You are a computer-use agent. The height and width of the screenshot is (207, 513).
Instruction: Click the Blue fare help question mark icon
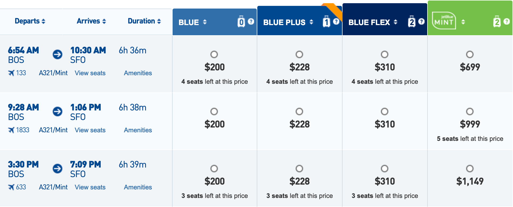click(x=251, y=22)
